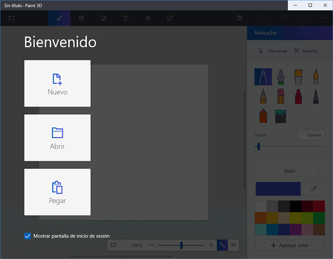The height and width of the screenshot is (259, 333).
Task: Click the Grosor thickness slider handle
Action: tap(258, 146)
